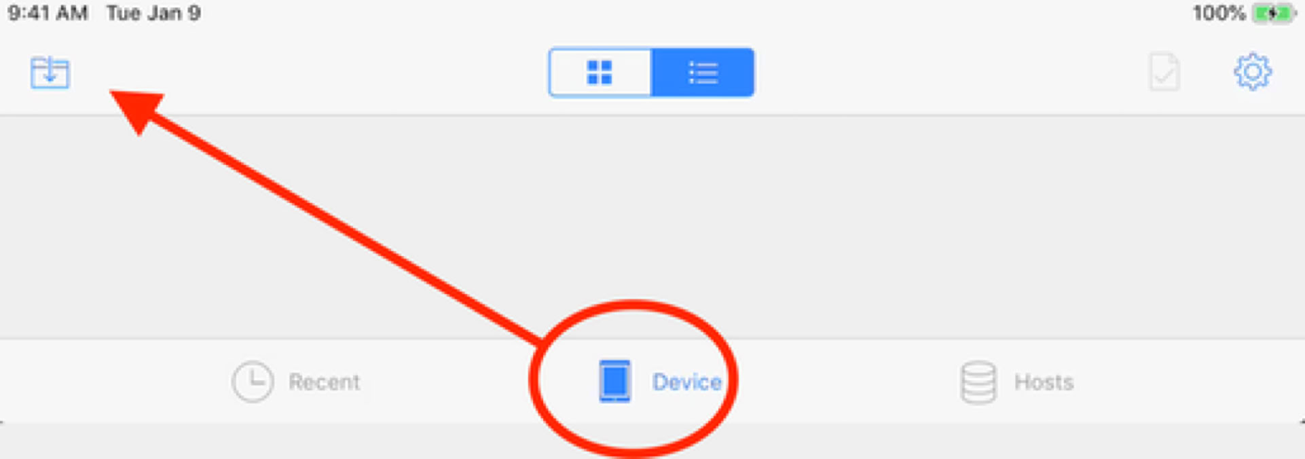Viewport: 1305px width, 459px height.
Task: Open the Recent tab label
Action: tap(324, 382)
